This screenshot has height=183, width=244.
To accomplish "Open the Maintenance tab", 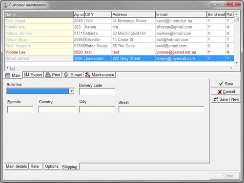I will tap(100, 75).
